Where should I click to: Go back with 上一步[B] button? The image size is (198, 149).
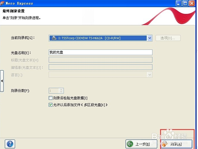click(x=141, y=144)
